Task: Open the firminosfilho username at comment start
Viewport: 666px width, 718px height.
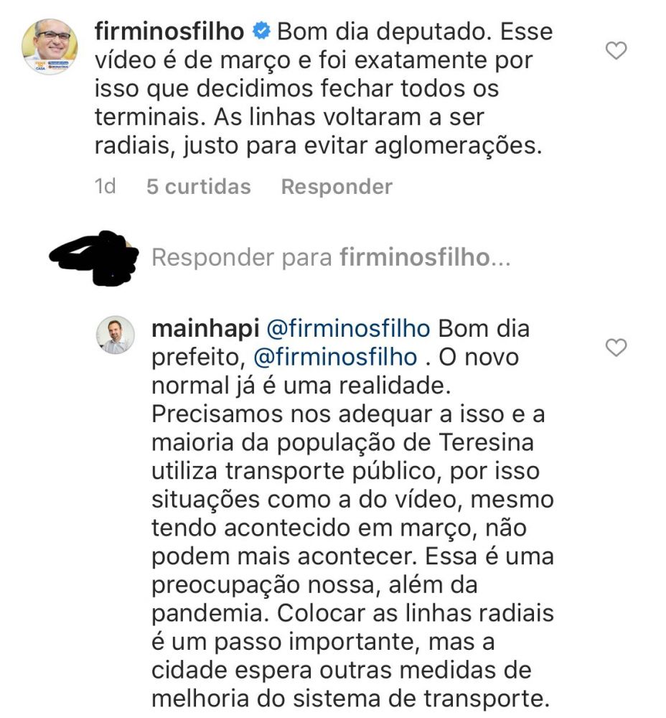Action: [169, 32]
